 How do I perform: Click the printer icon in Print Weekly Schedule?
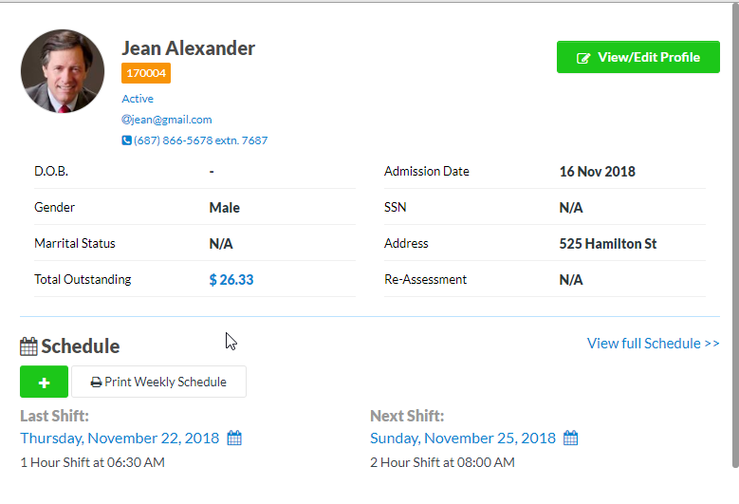(x=96, y=383)
